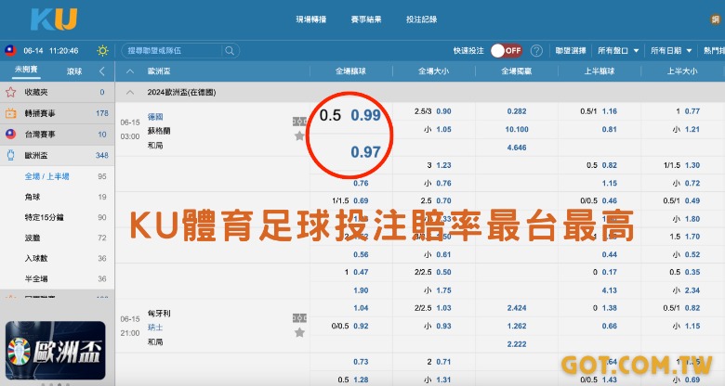Image resolution: width=725 pixels, height=386 pixels.
Task: Select first half handicap odds 1.16
Action: [x=610, y=111]
